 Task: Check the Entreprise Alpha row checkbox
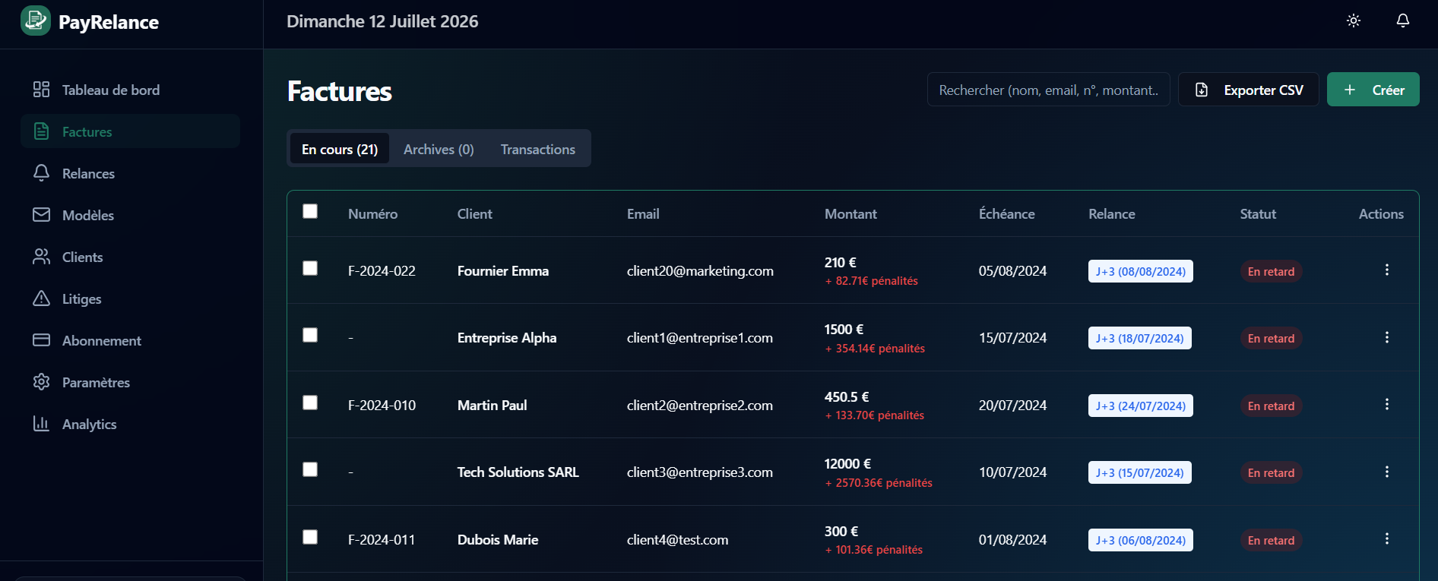[x=310, y=335]
